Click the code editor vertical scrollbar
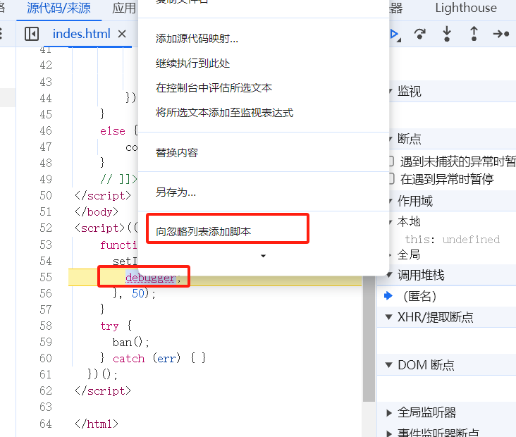Viewport: 516px width, 437px height. coord(369,339)
